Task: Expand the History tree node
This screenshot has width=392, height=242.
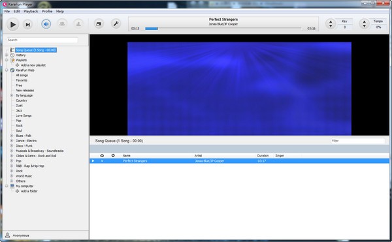Action: coord(7,55)
